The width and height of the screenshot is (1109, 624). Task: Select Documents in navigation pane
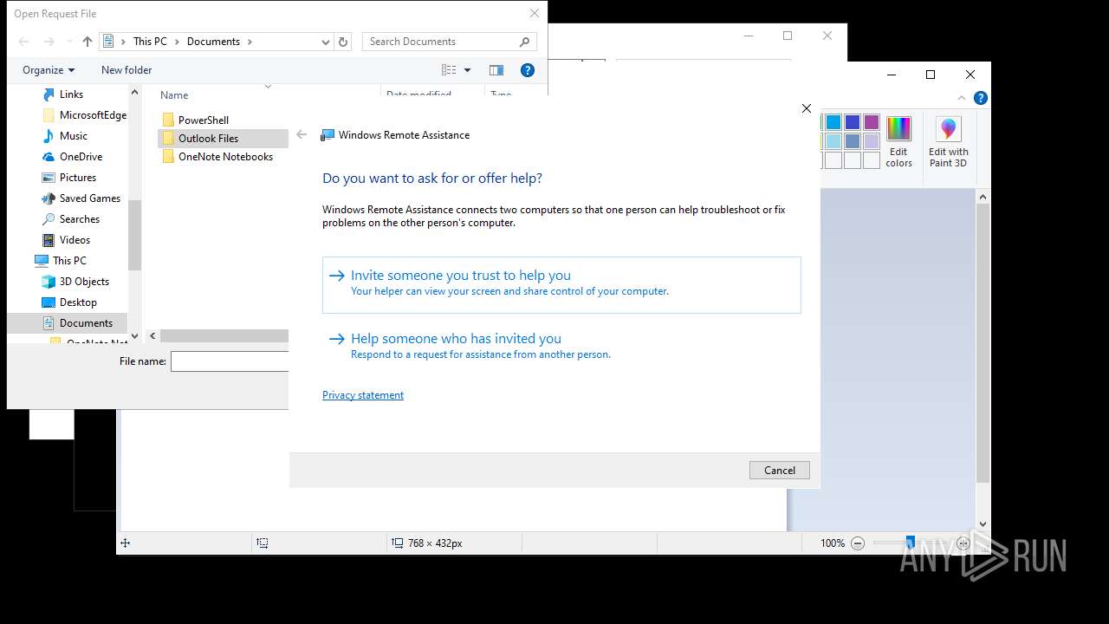click(86, 323)
